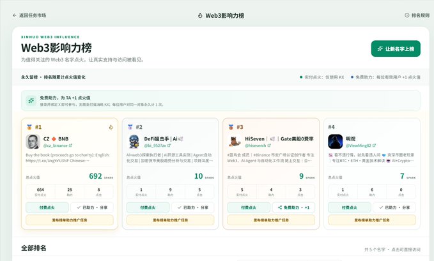434x261 pixels.
Task: Click 已助力 · 分享 on 明观 card
Action: click(x=394, y=207)
